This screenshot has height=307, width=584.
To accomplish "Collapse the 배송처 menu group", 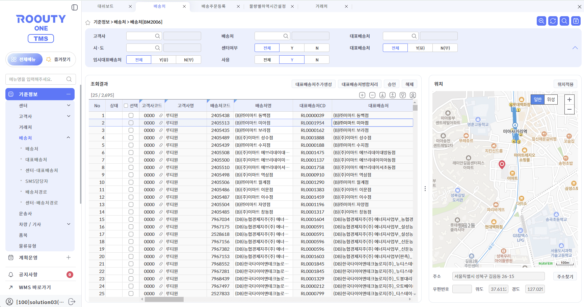I will pos(69,138).
